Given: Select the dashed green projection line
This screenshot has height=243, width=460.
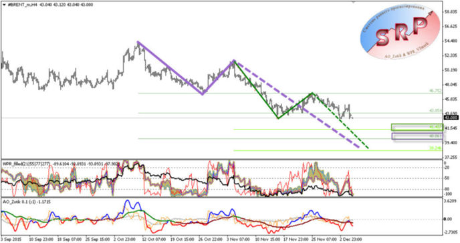Looking at the screenshot, I should tap(340, 121).
